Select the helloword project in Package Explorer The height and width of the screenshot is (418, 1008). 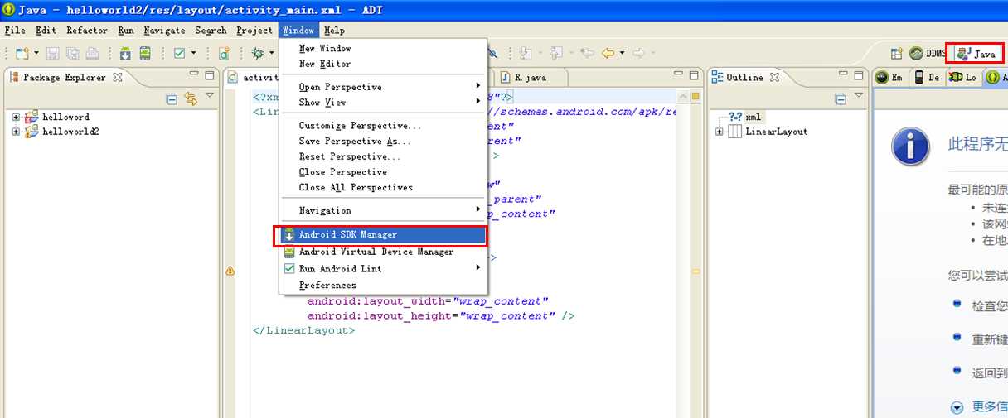tap(65, 118)
